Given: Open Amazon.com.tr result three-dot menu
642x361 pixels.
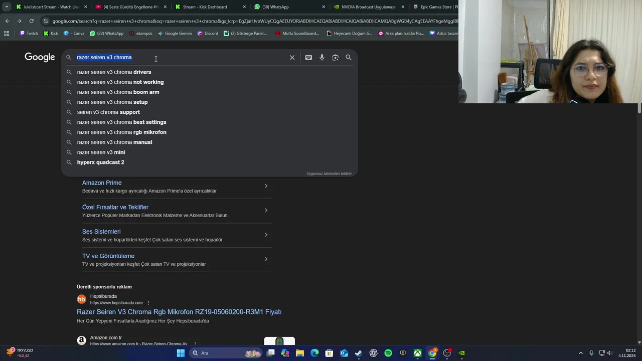Looking at the screenshot, I should tap(195, 344).
